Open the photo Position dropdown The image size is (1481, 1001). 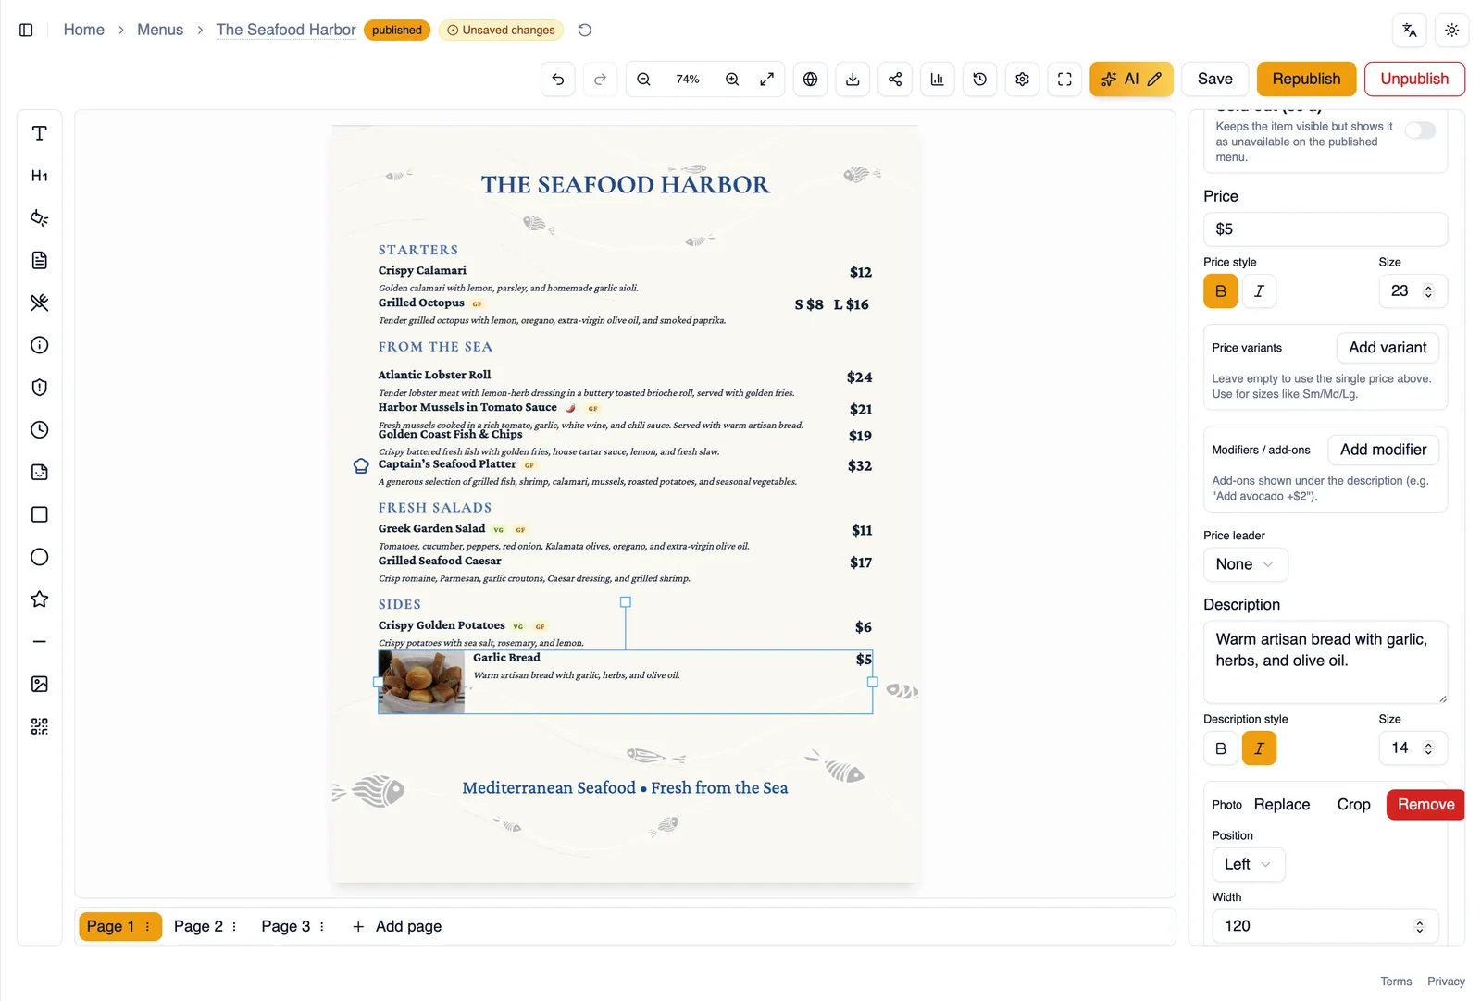point(1248,864)
